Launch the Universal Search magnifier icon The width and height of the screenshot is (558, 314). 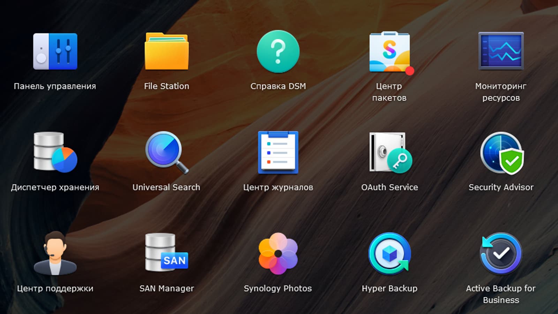pyautogui.click(x=167, y=152)
